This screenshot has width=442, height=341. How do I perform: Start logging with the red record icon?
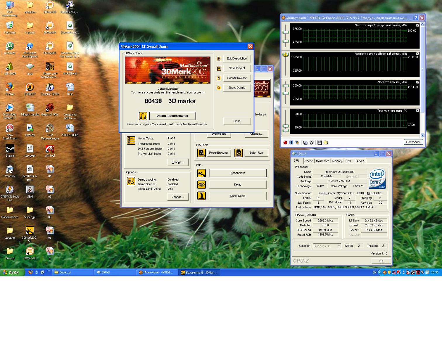[x=285, y=142]
